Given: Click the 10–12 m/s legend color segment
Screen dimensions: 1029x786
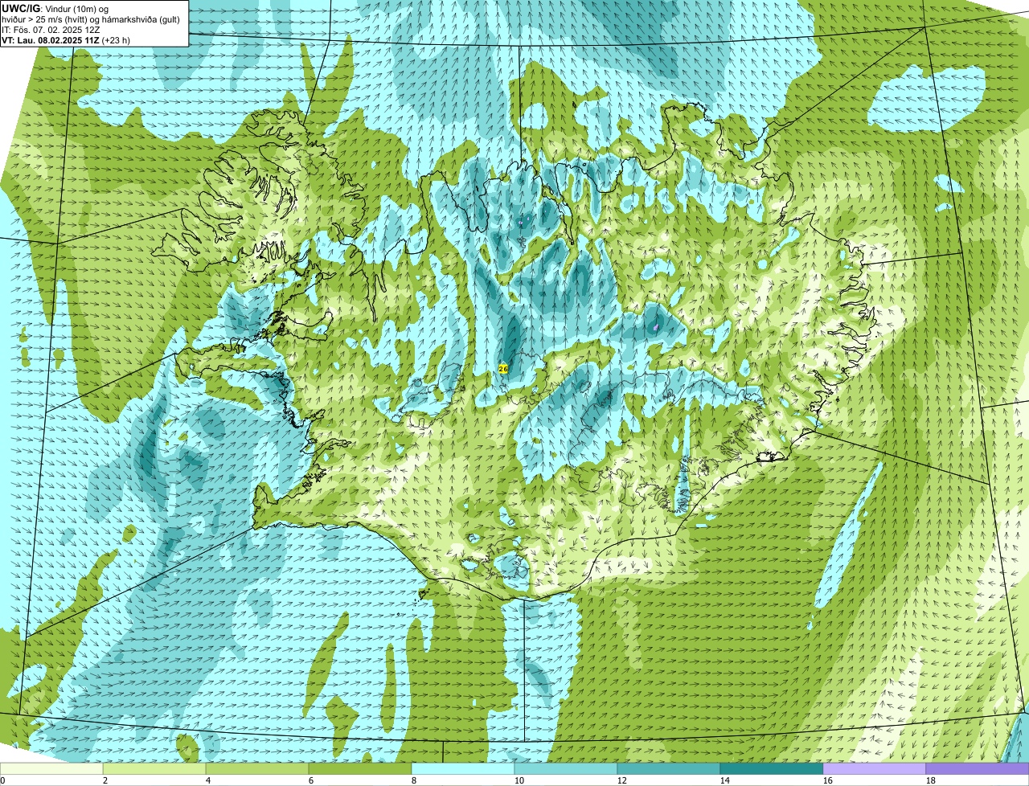Looking at the screenshot, I should click(566, 769).
